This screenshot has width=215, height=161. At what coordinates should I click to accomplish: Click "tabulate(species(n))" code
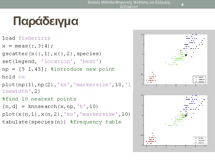[x=34, y=122]
